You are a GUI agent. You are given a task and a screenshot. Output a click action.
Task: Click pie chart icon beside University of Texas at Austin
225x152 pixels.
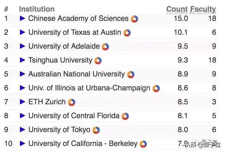pos(127,33)
